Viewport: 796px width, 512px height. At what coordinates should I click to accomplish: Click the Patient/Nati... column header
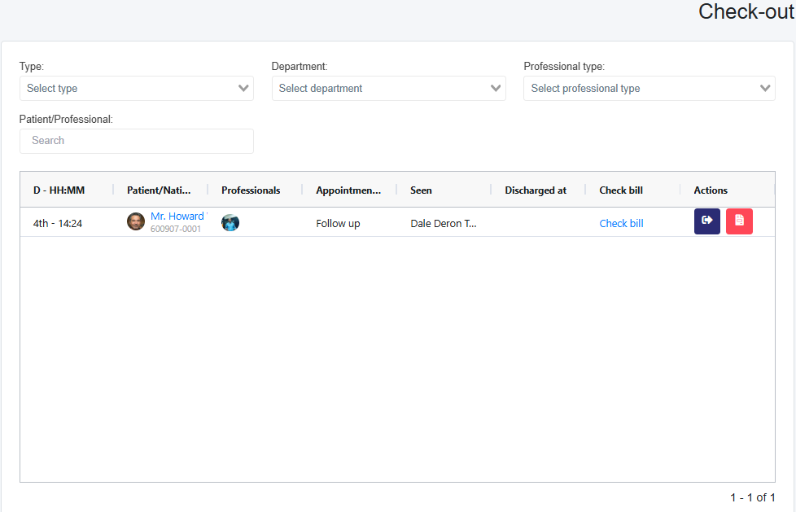159,190
